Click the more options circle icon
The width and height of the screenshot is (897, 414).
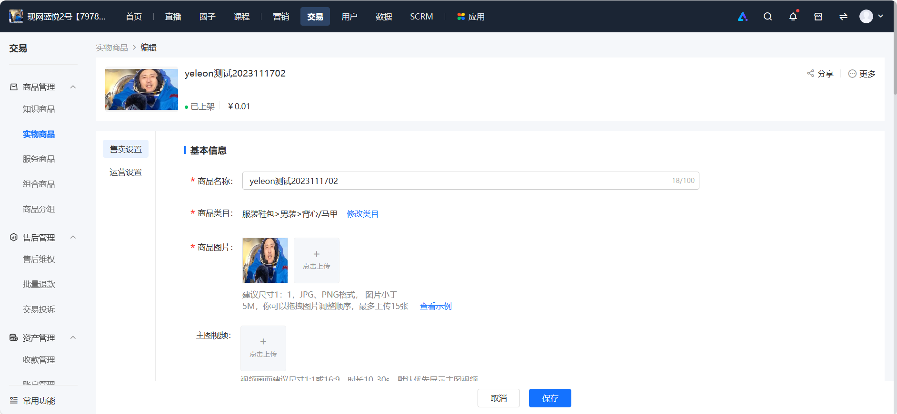click(x=852, y=74)
